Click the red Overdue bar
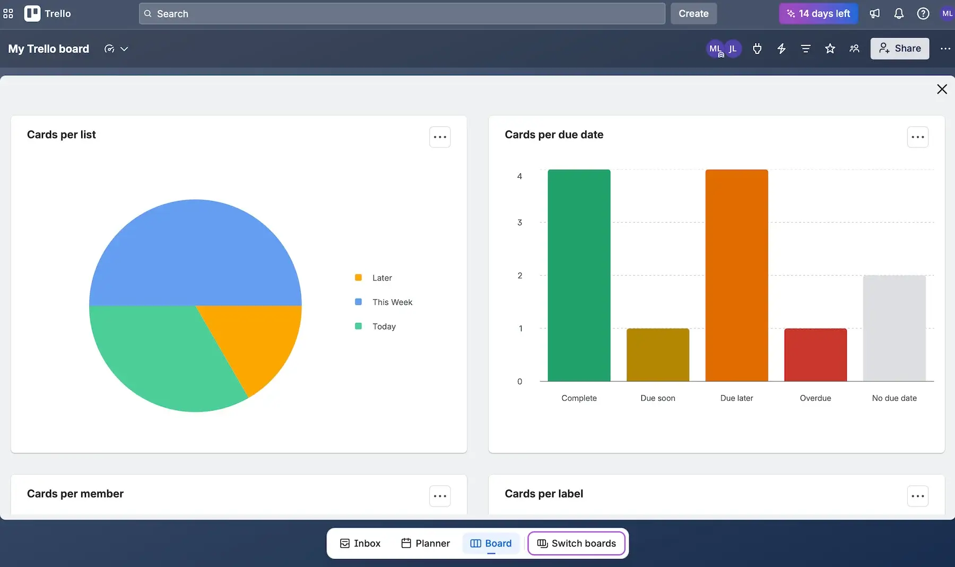Image resolution: width=955 pixels, height=567 pixels. pos(815,355)
